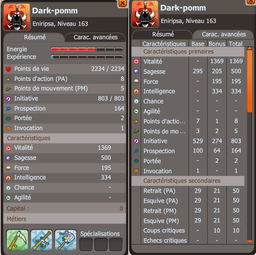The image size is (256, 255).
Task: Close the left character panel
Action: tap(122, 3)
